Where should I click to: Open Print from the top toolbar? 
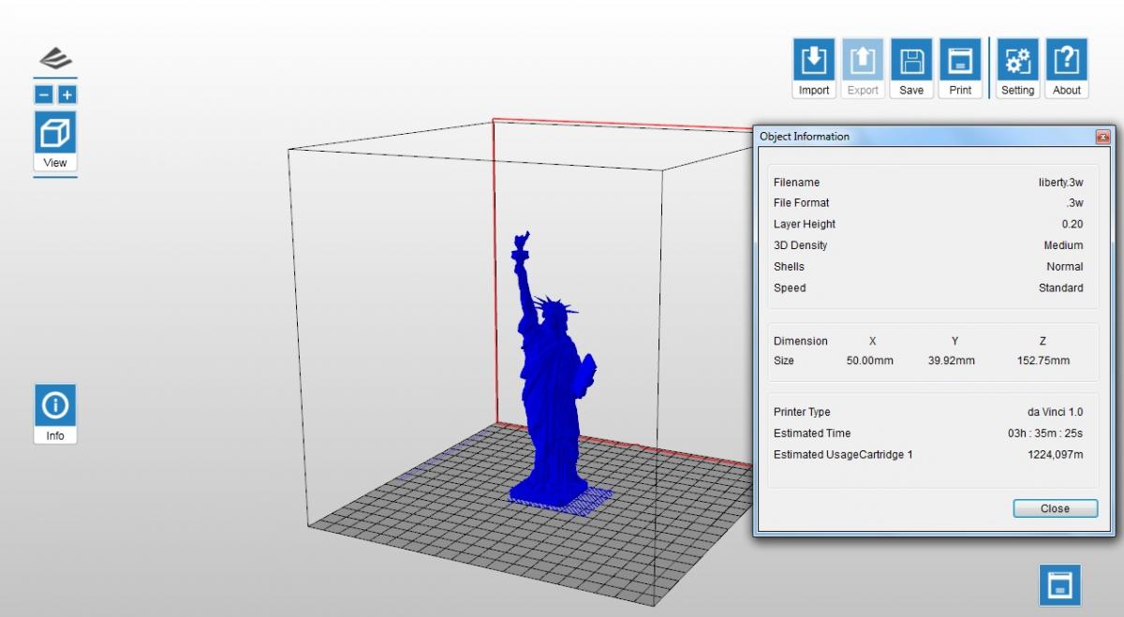click(x=960, y=68)
